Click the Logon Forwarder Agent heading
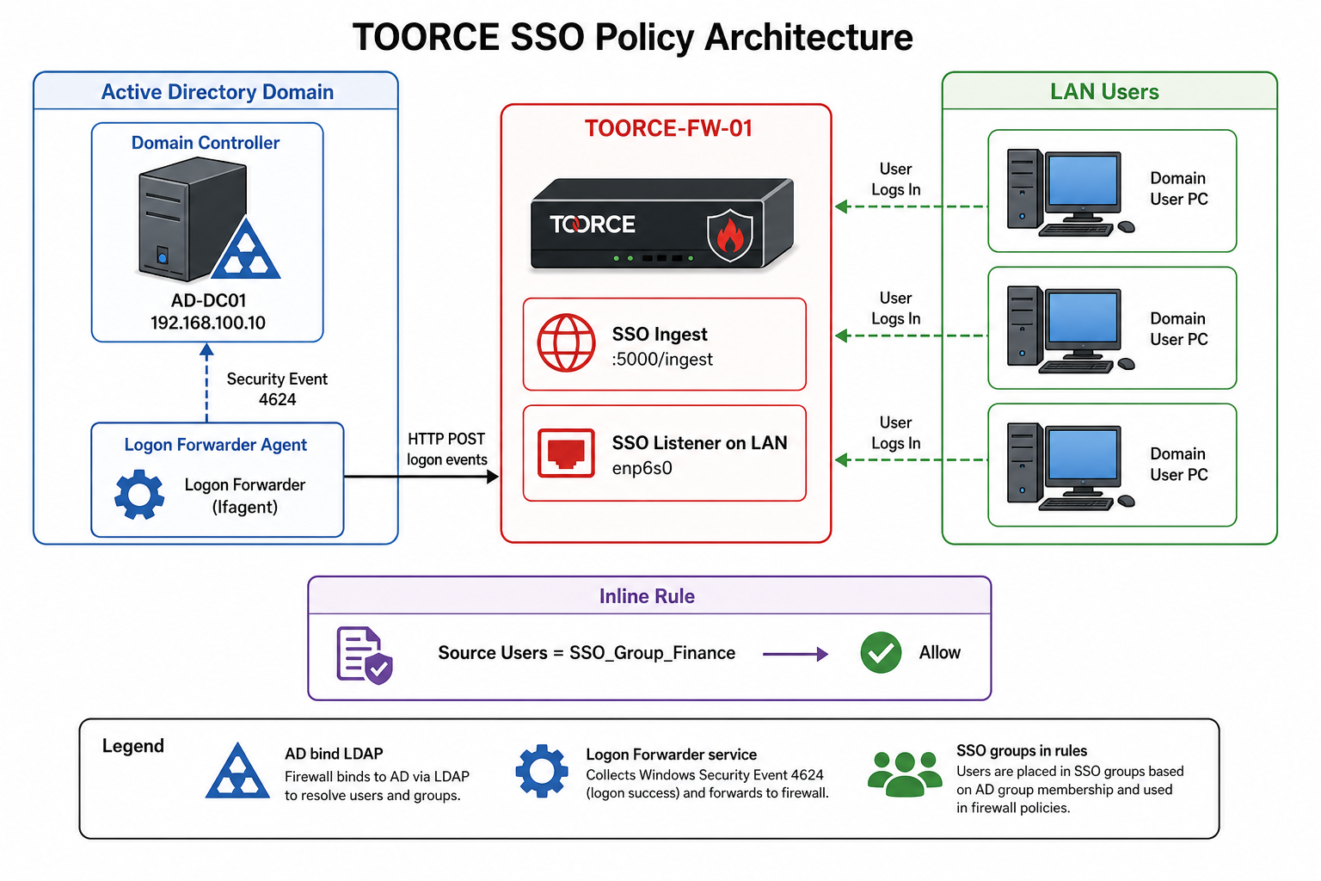 pyautogui.click(x=216, y=445)
